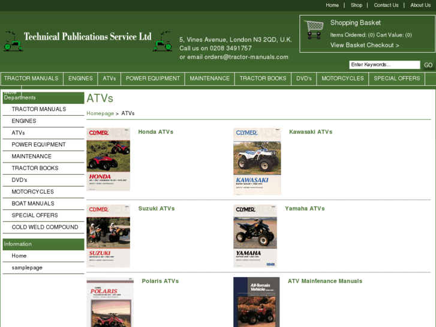The image size is (436, 327).
Task: Select MAINTENANCE in sidebar list
Action: tap(31, 157)
